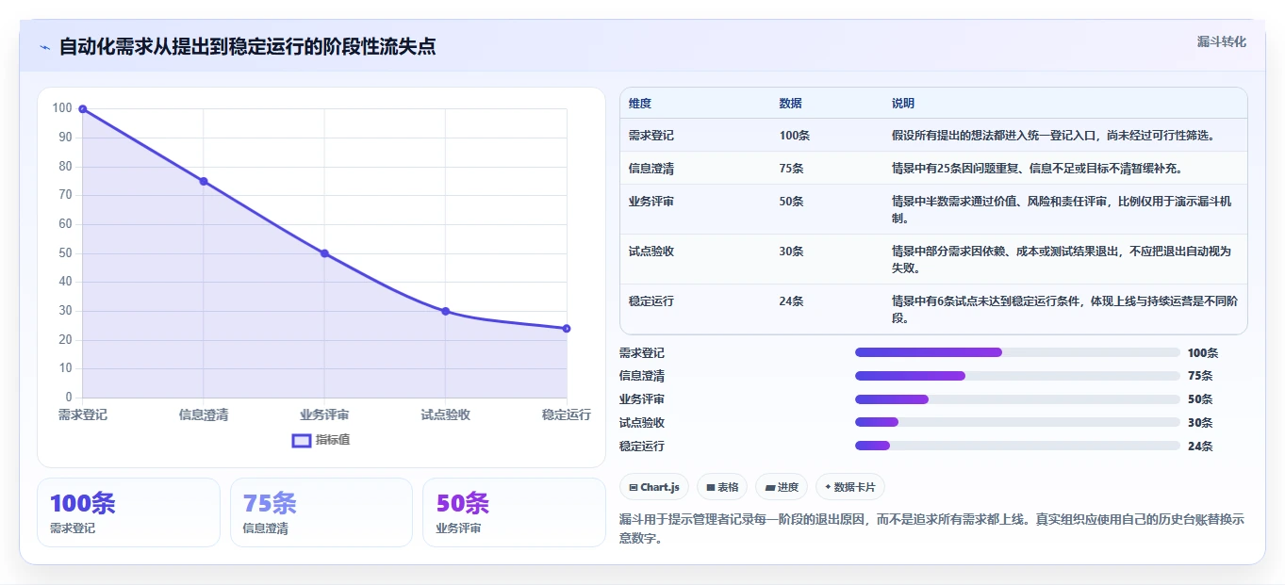
Task: Click the description starting 情景中半数需求通过价值
Action: click(x=1062, y=210)
